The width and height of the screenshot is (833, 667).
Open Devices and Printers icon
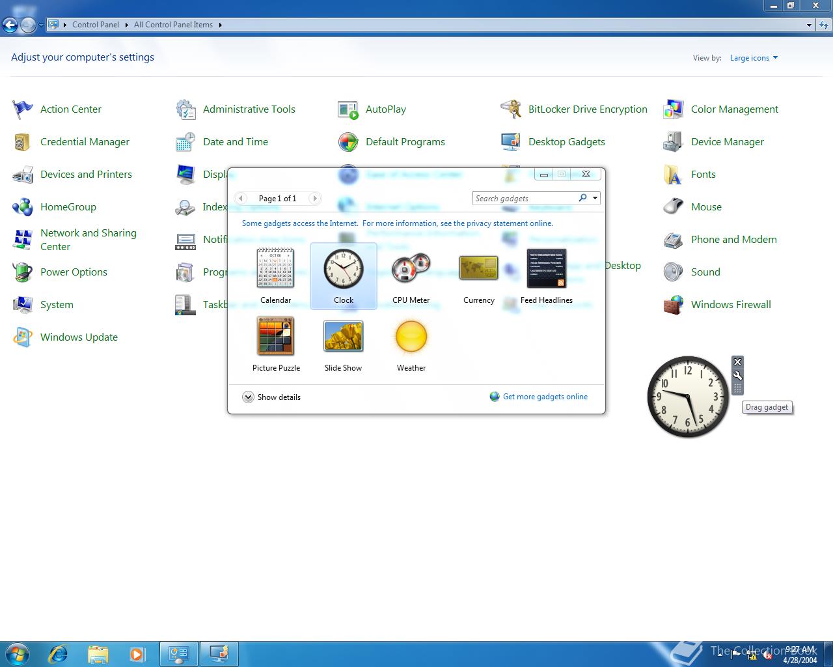(23, 175)
